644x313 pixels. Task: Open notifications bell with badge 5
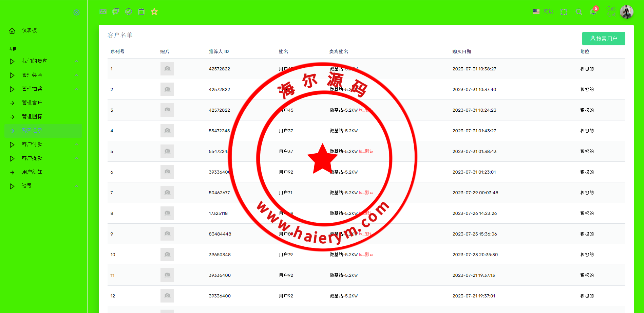pyautogui.click(x=593, y=11)
